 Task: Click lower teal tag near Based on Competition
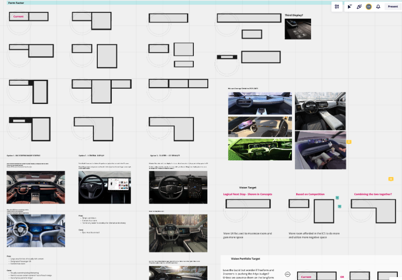[x=340, y=206]
